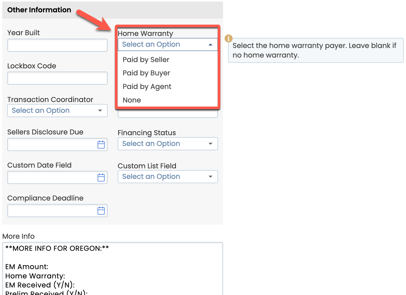Click the orange info icon by the tooltip
The image size is (406, 295).
click(228, 38)
